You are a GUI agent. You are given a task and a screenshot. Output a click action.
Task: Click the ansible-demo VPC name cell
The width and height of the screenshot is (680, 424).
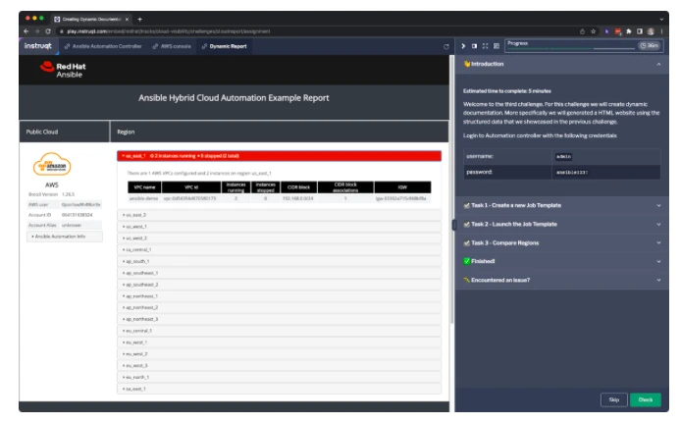pyautogui.click(x=143, y=198)
